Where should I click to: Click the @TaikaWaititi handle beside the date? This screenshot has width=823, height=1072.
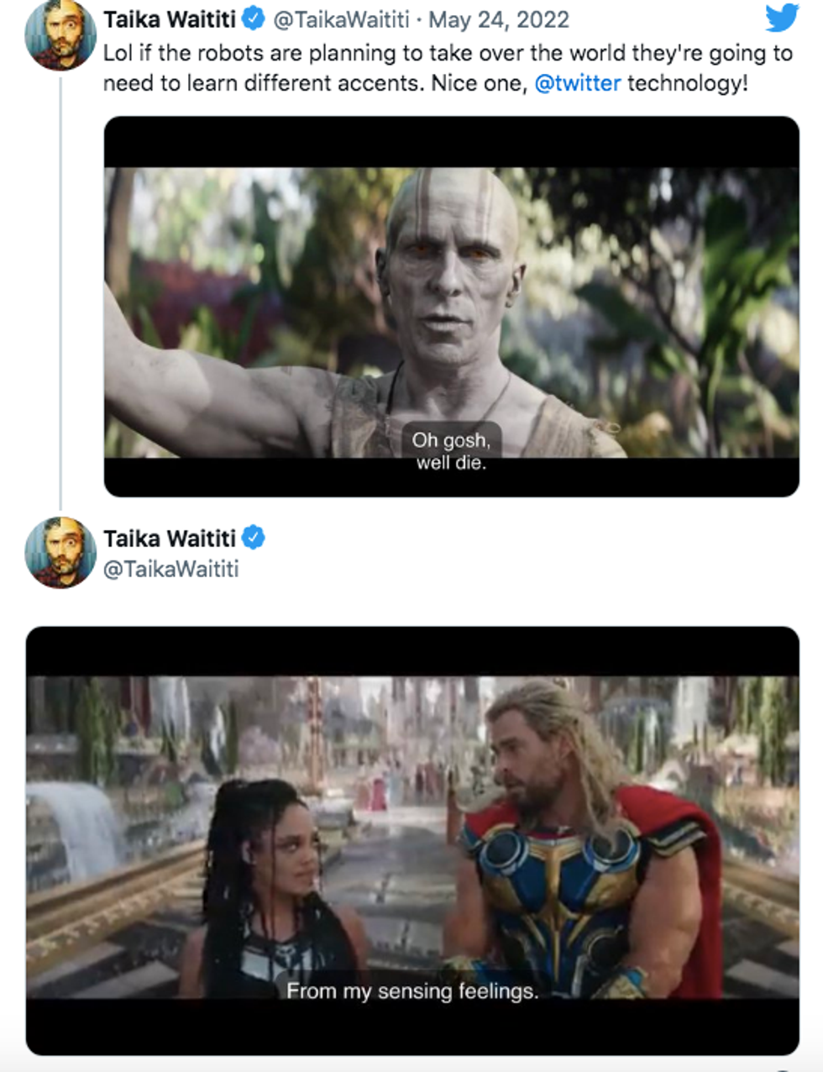coord(341,19)
